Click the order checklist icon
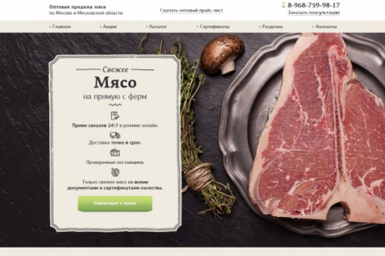The height and width of the screenshot is (256, 385). (115, 116)
